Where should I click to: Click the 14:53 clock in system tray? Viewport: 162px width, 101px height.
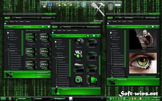tap(155, 97)
